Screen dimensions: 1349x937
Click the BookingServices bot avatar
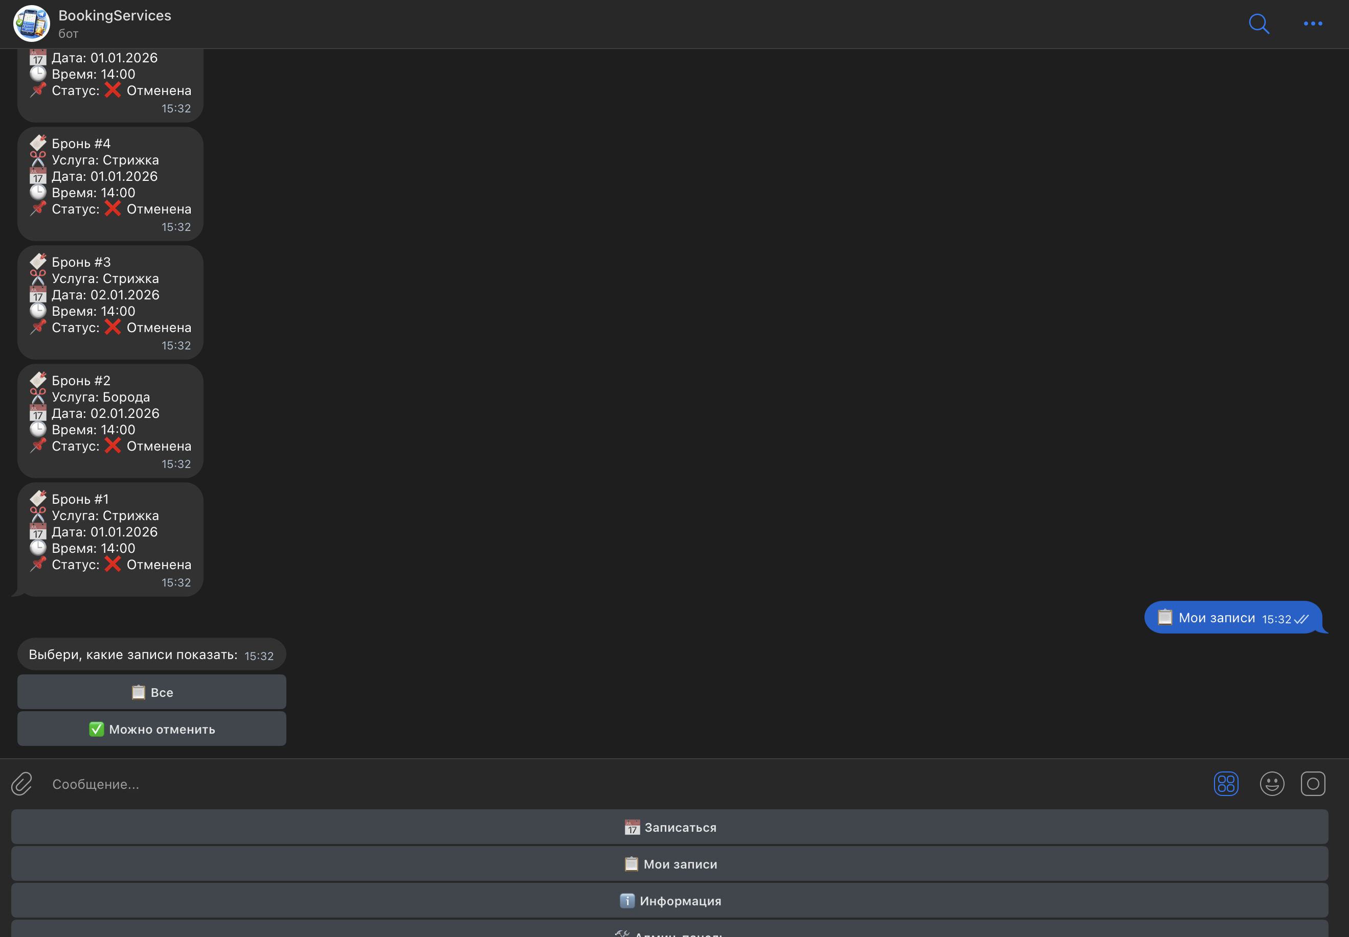click(32, 24)
